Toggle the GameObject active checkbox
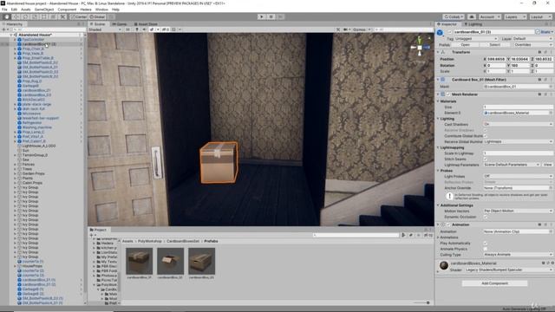 pos(450,32)
